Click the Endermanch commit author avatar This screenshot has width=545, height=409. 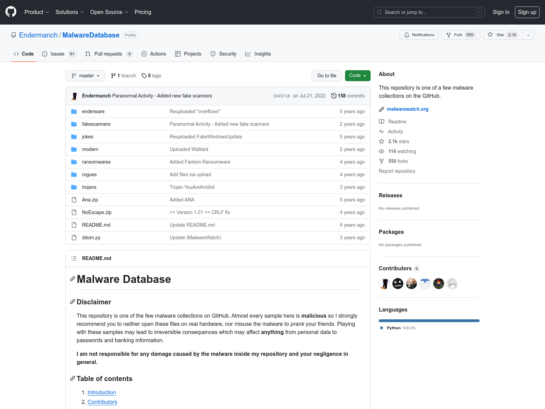click(75, 96)
